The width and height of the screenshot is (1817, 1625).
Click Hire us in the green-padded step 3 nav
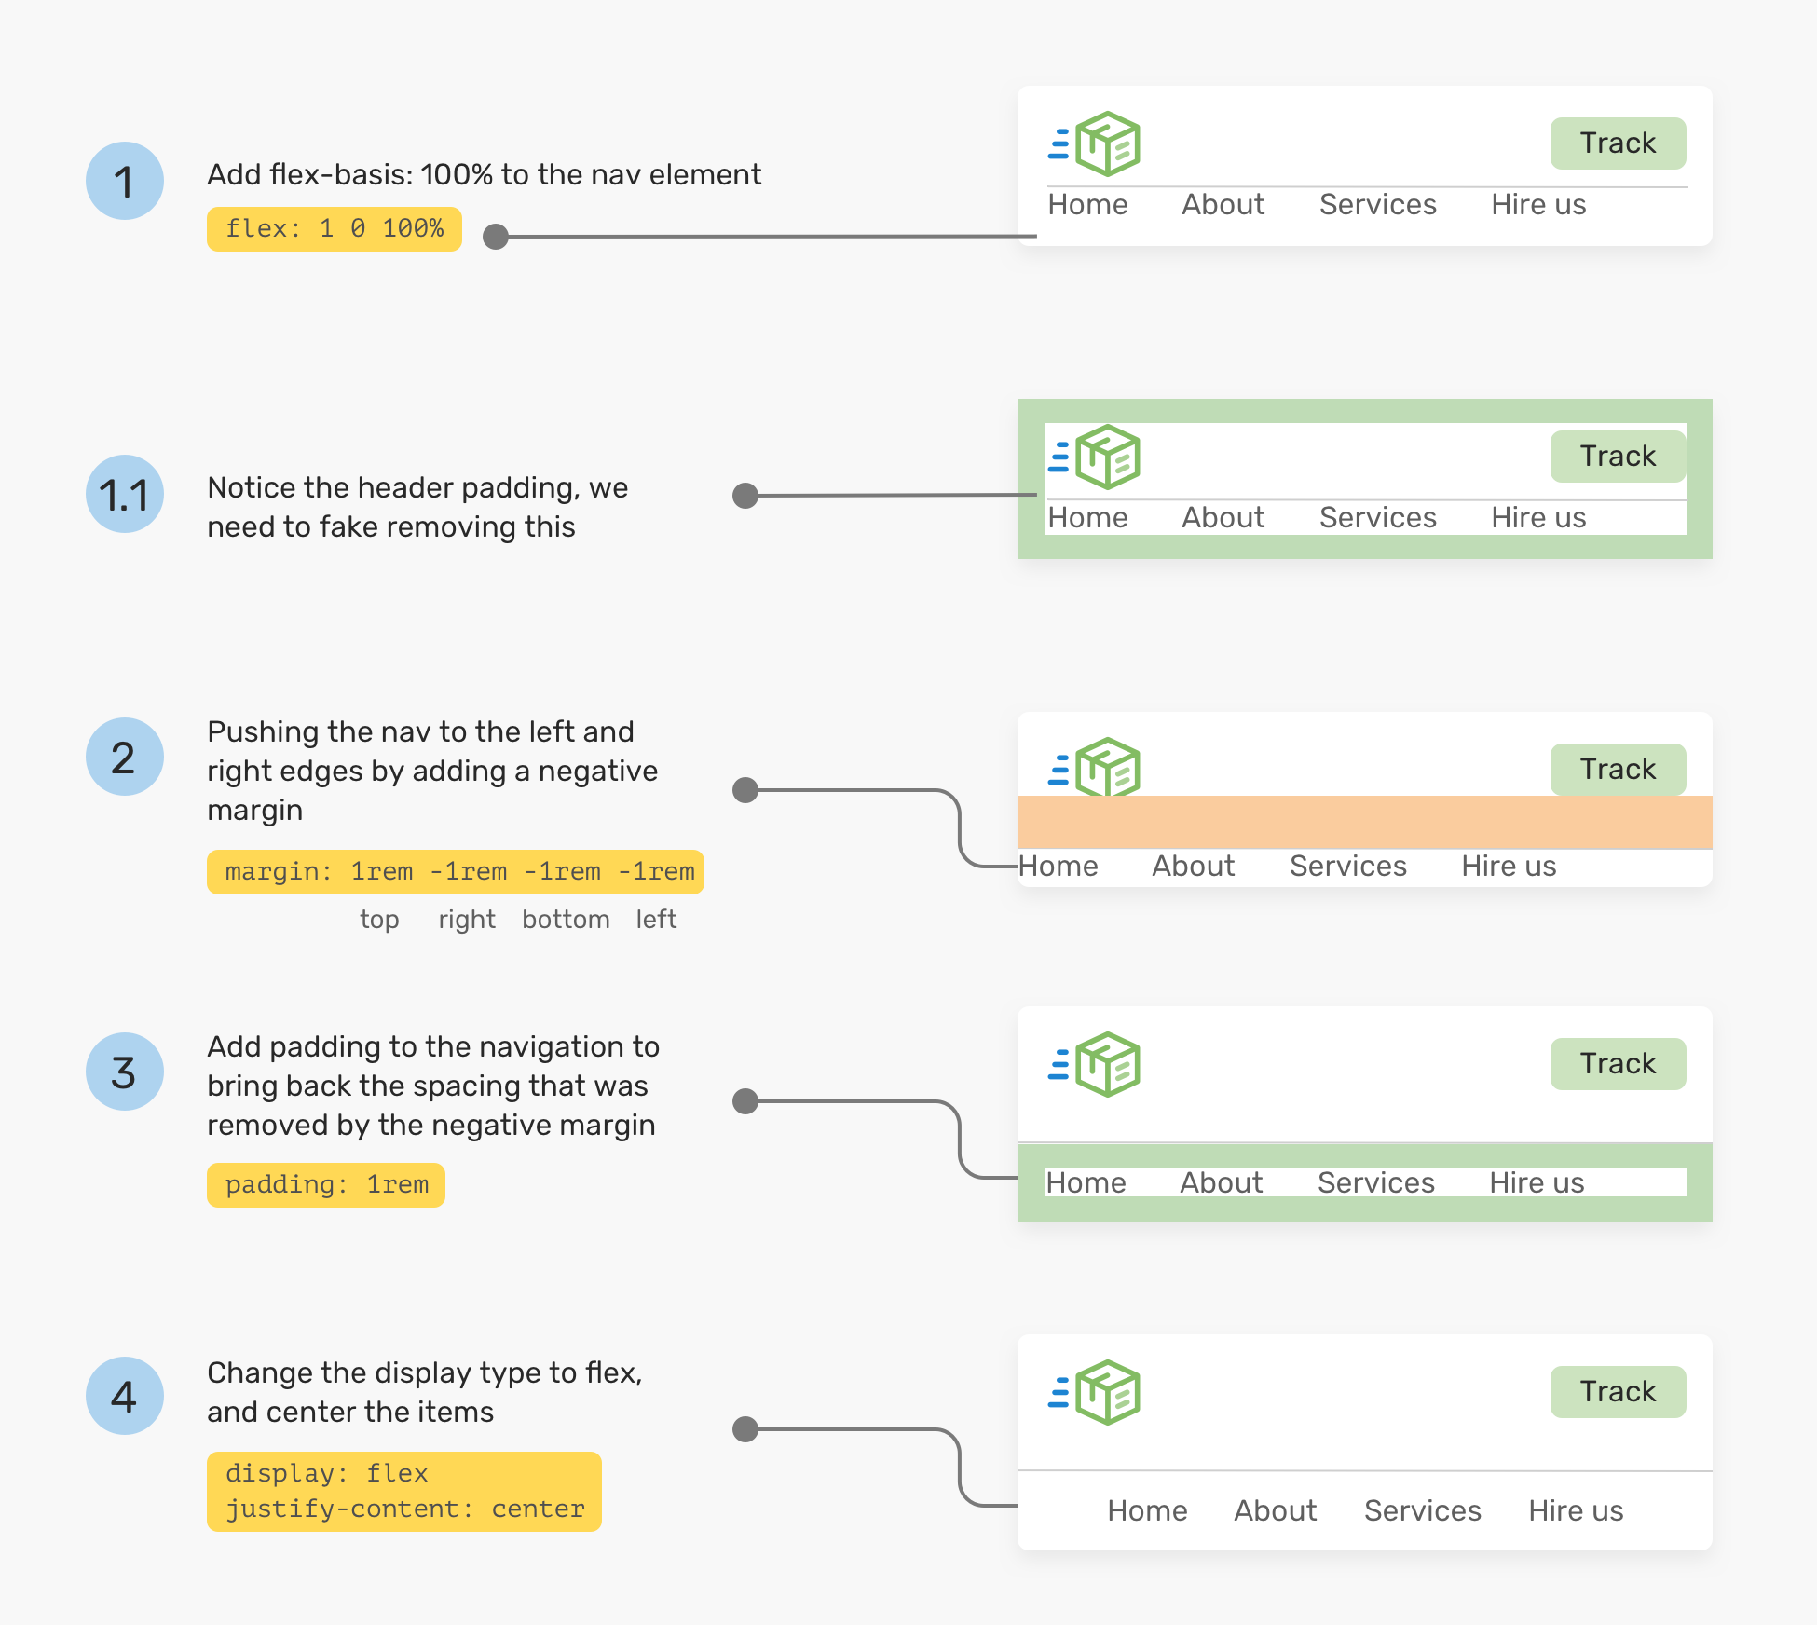[1537, 1182]
